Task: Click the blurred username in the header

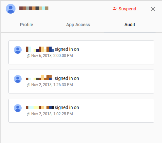Action: click(34, 8)
